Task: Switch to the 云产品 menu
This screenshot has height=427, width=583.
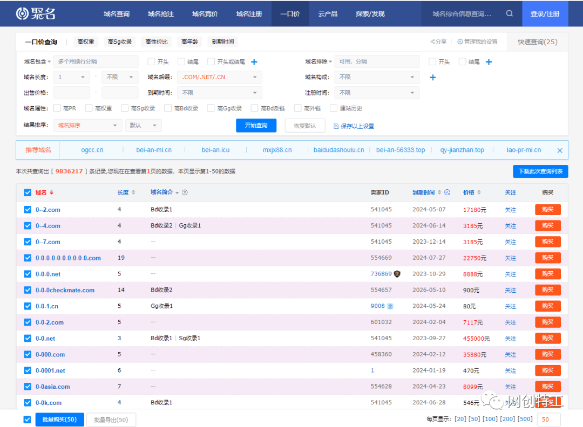Action: coord(328,13)
